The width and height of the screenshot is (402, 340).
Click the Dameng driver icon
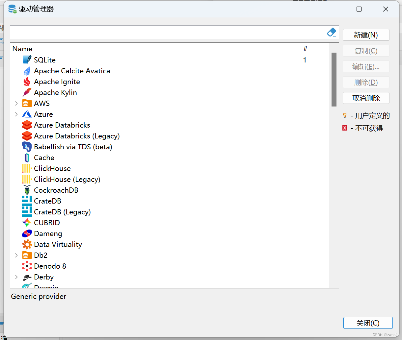pyautogui.click(x=27, y=233)
